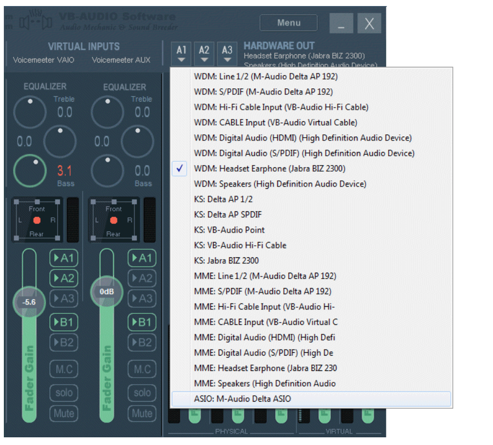This screenshot has height=445, width=493.
Task: Choose KS: Delta AP 1/2
Action: [x=311, y=199]
